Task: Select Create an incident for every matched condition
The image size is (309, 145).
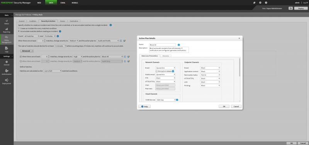Action: (x=19, y=28)
